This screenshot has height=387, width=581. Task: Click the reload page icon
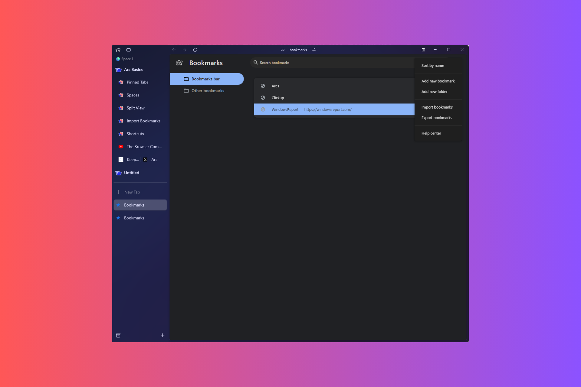tap(195, 50)
